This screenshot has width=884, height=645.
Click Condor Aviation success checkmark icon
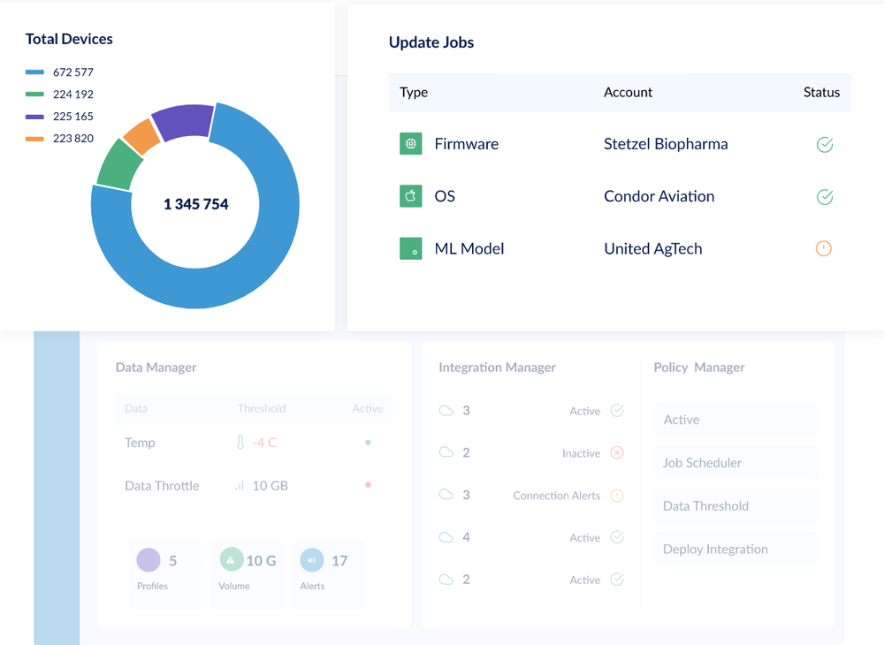(x=825, y=197)
